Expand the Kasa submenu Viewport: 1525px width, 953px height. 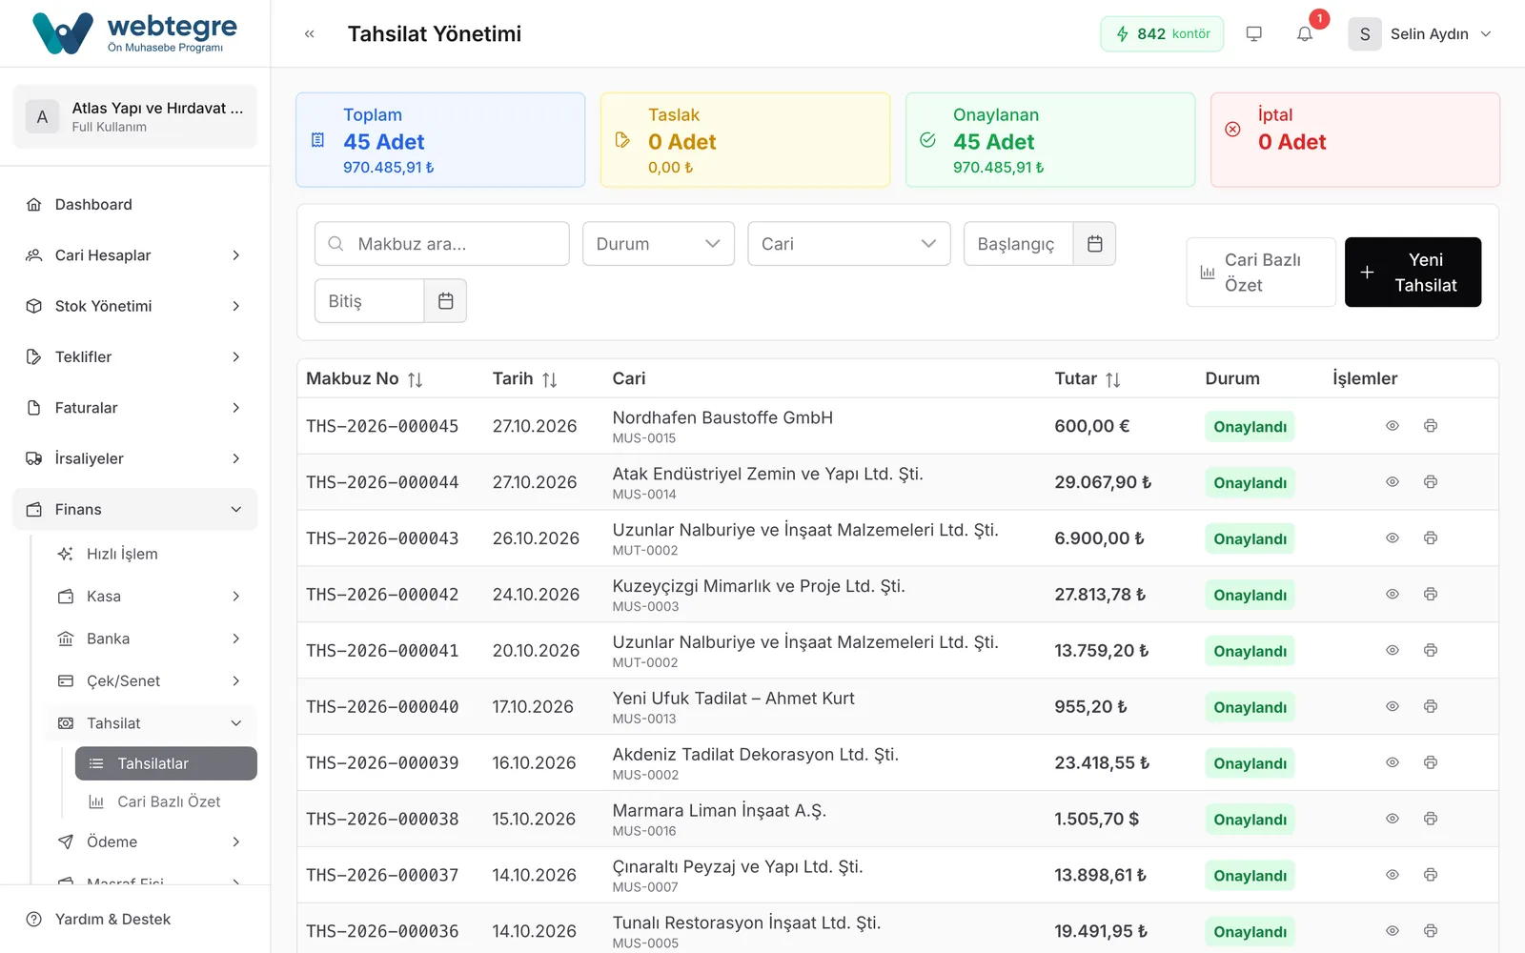151,597
